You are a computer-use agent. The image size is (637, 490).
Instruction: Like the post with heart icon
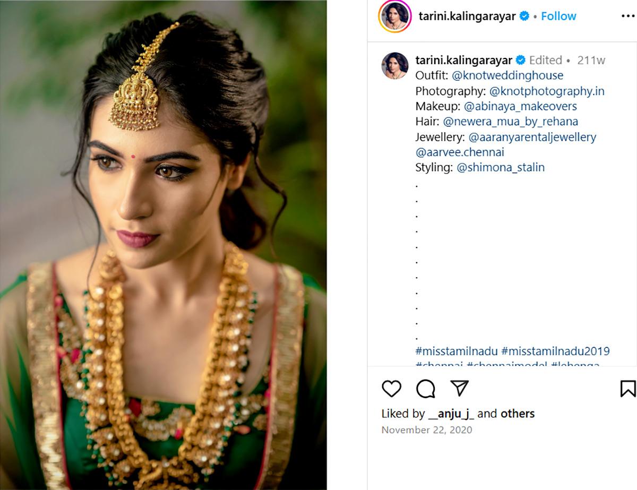(392, 389)
